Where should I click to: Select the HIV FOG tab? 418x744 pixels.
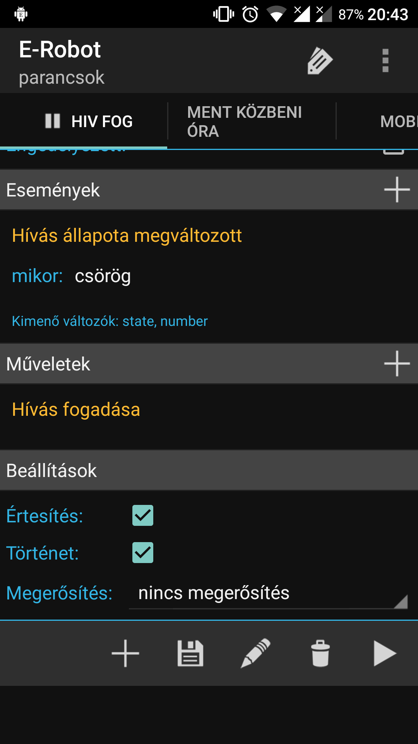89,121
